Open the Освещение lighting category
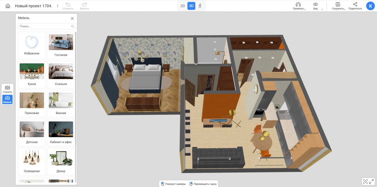The image size is (377, 187). pos(32,161)
